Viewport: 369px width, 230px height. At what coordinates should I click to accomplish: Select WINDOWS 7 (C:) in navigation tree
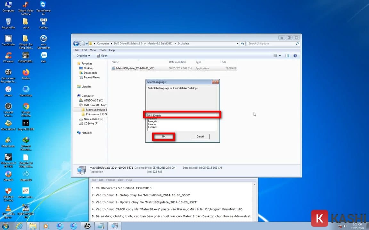coord(93,100)
